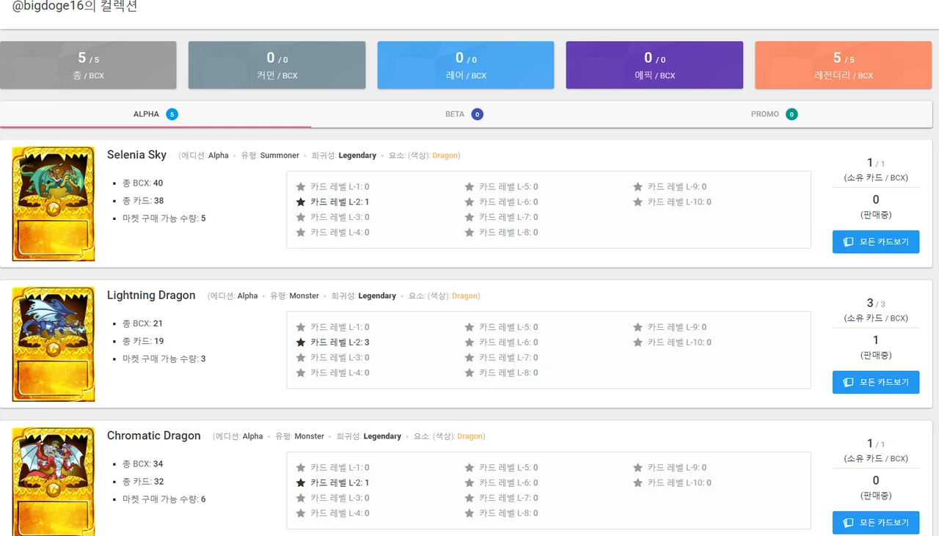The image size is (939, 536).
Task: Click Chromatic Dragon L-5 star icon
Action: point(469,467)
